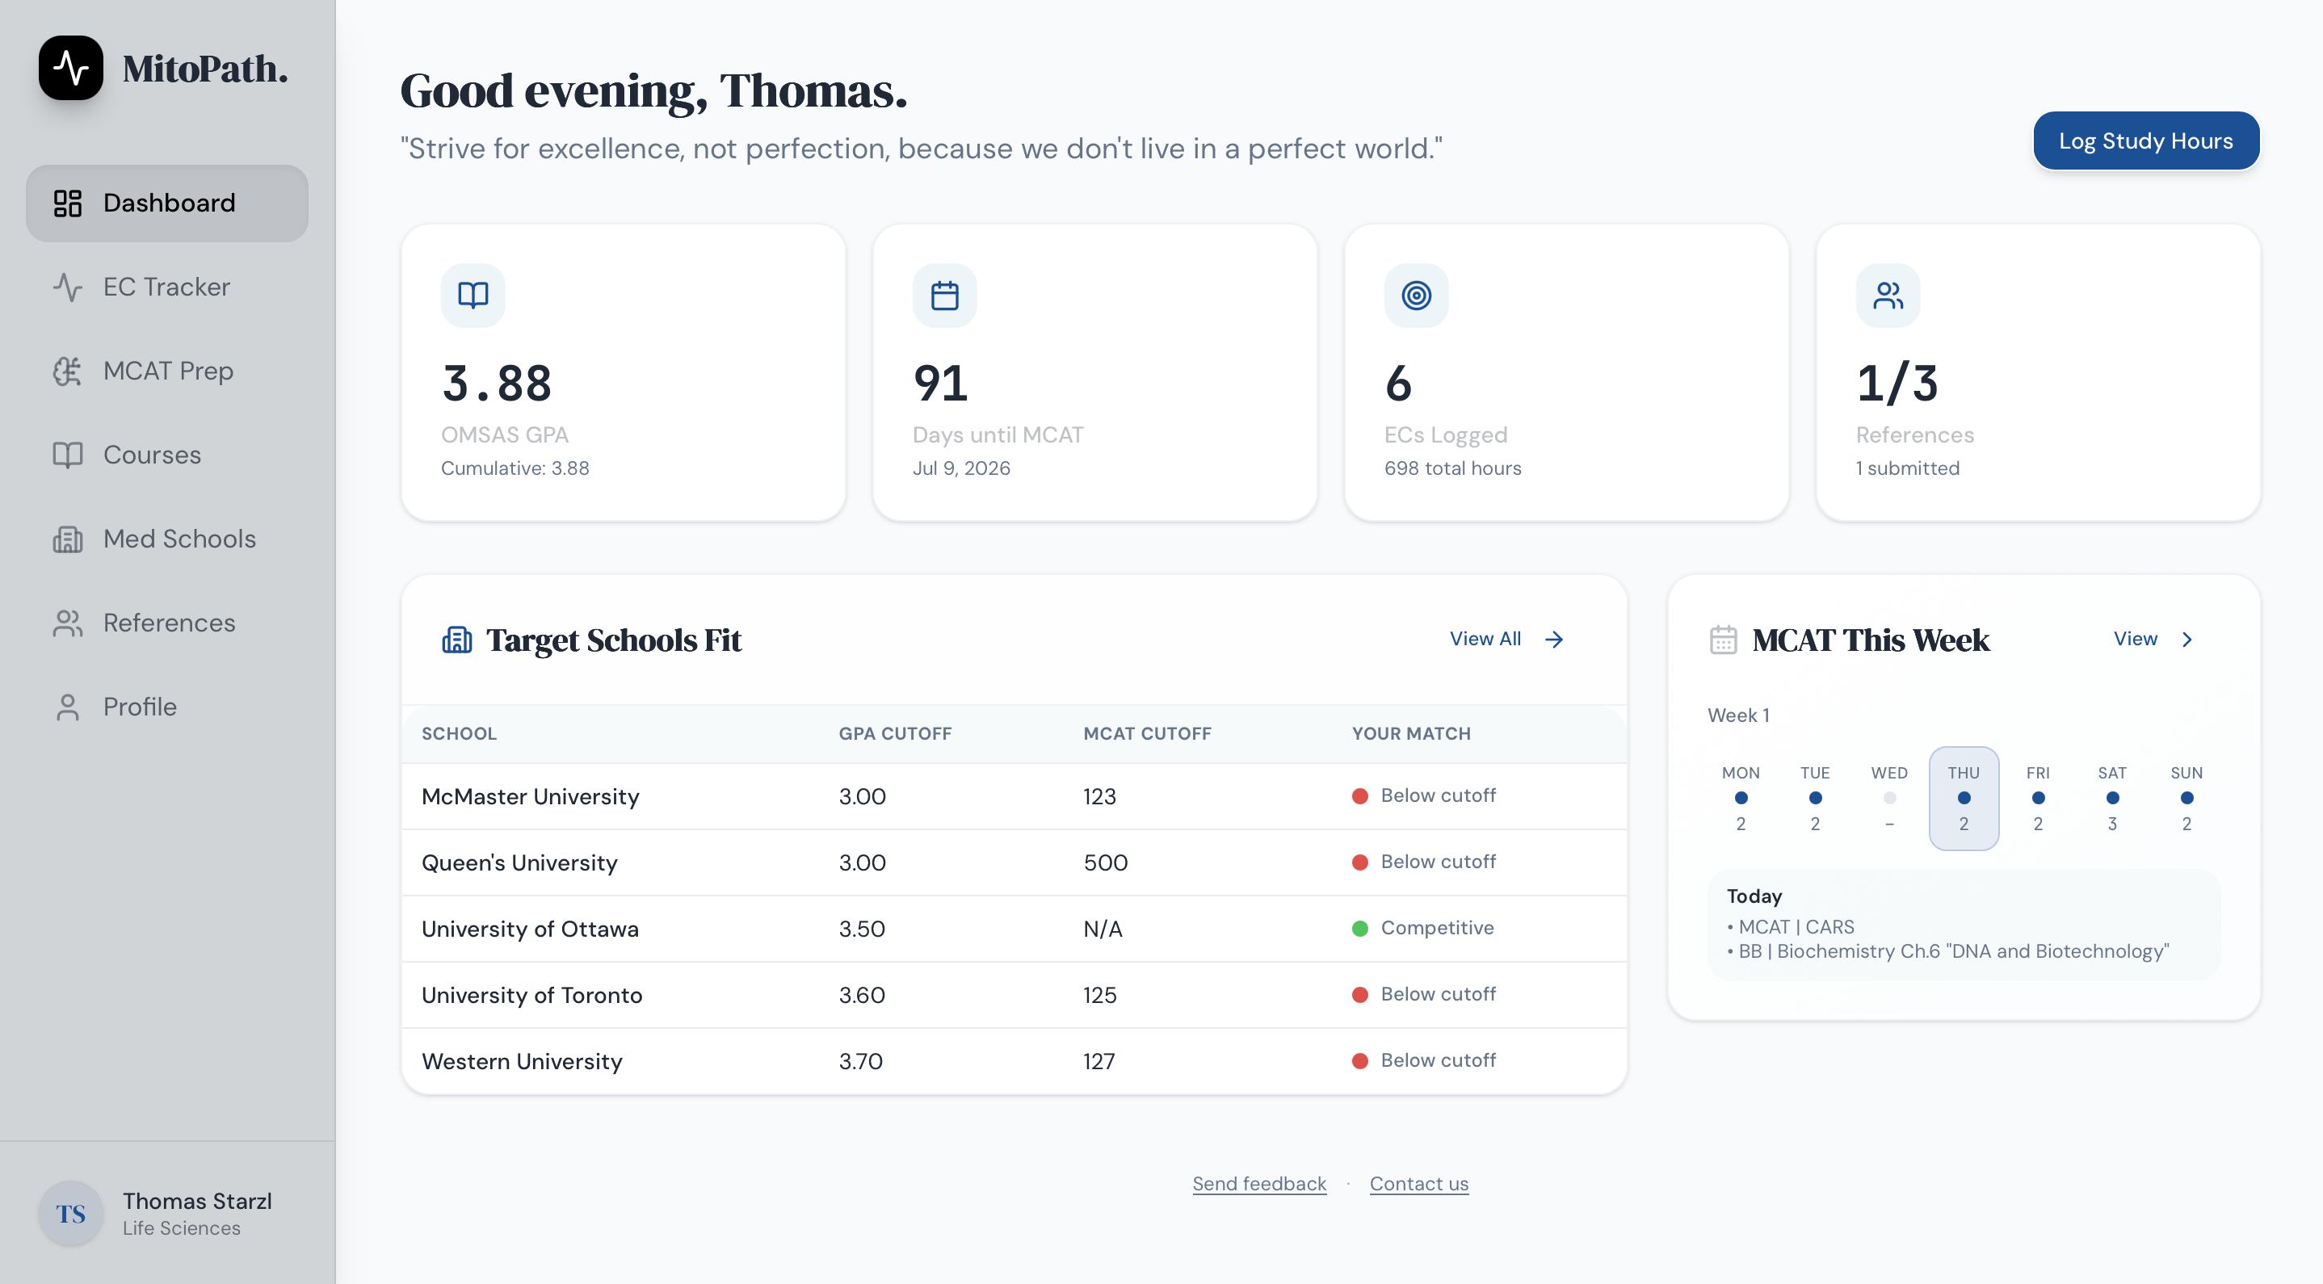The image size is (2323, 1284).
Task: Click the building icon beside Target Schools Fit
Action: (456, 640)
